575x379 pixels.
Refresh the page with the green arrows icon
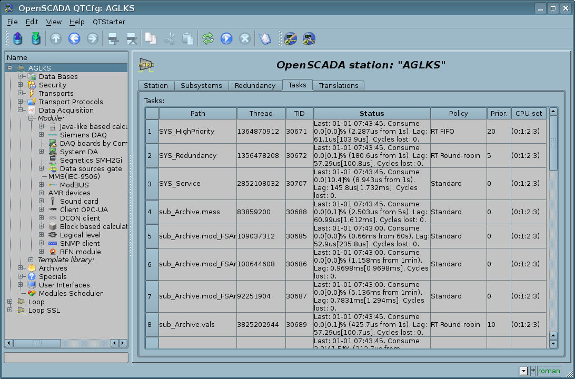(208, 38)
